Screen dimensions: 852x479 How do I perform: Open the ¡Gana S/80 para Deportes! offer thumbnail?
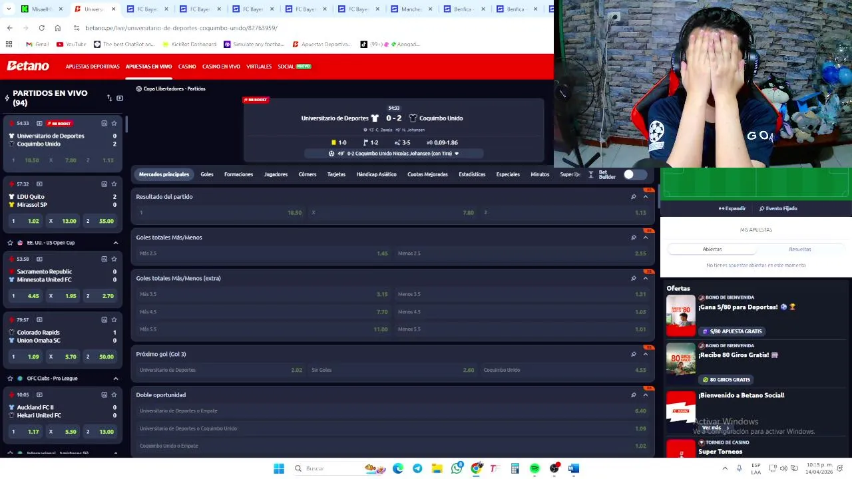(680, 315)
